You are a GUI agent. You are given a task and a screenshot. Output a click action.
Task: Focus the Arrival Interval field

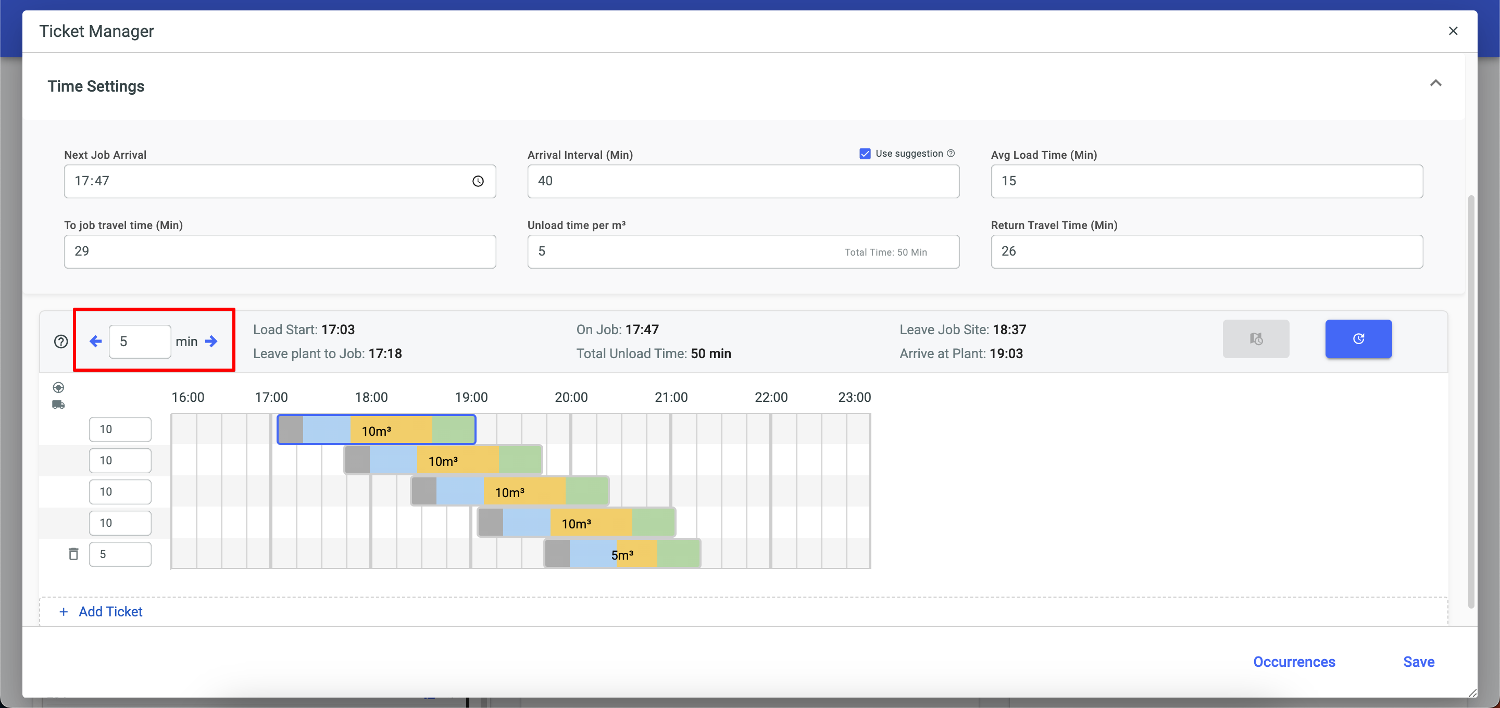click(742, 181)
